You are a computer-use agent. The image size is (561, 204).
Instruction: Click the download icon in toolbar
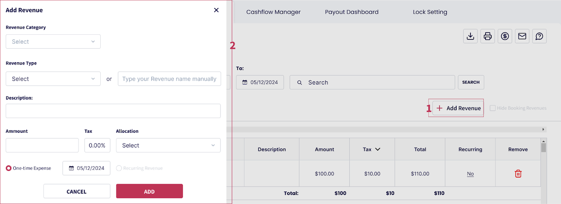[470, 36]
